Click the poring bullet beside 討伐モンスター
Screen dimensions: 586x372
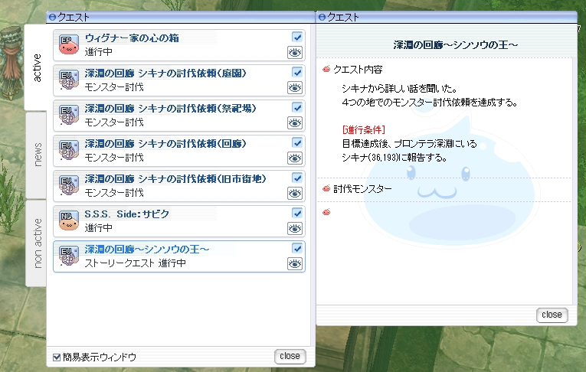point(326,188)
